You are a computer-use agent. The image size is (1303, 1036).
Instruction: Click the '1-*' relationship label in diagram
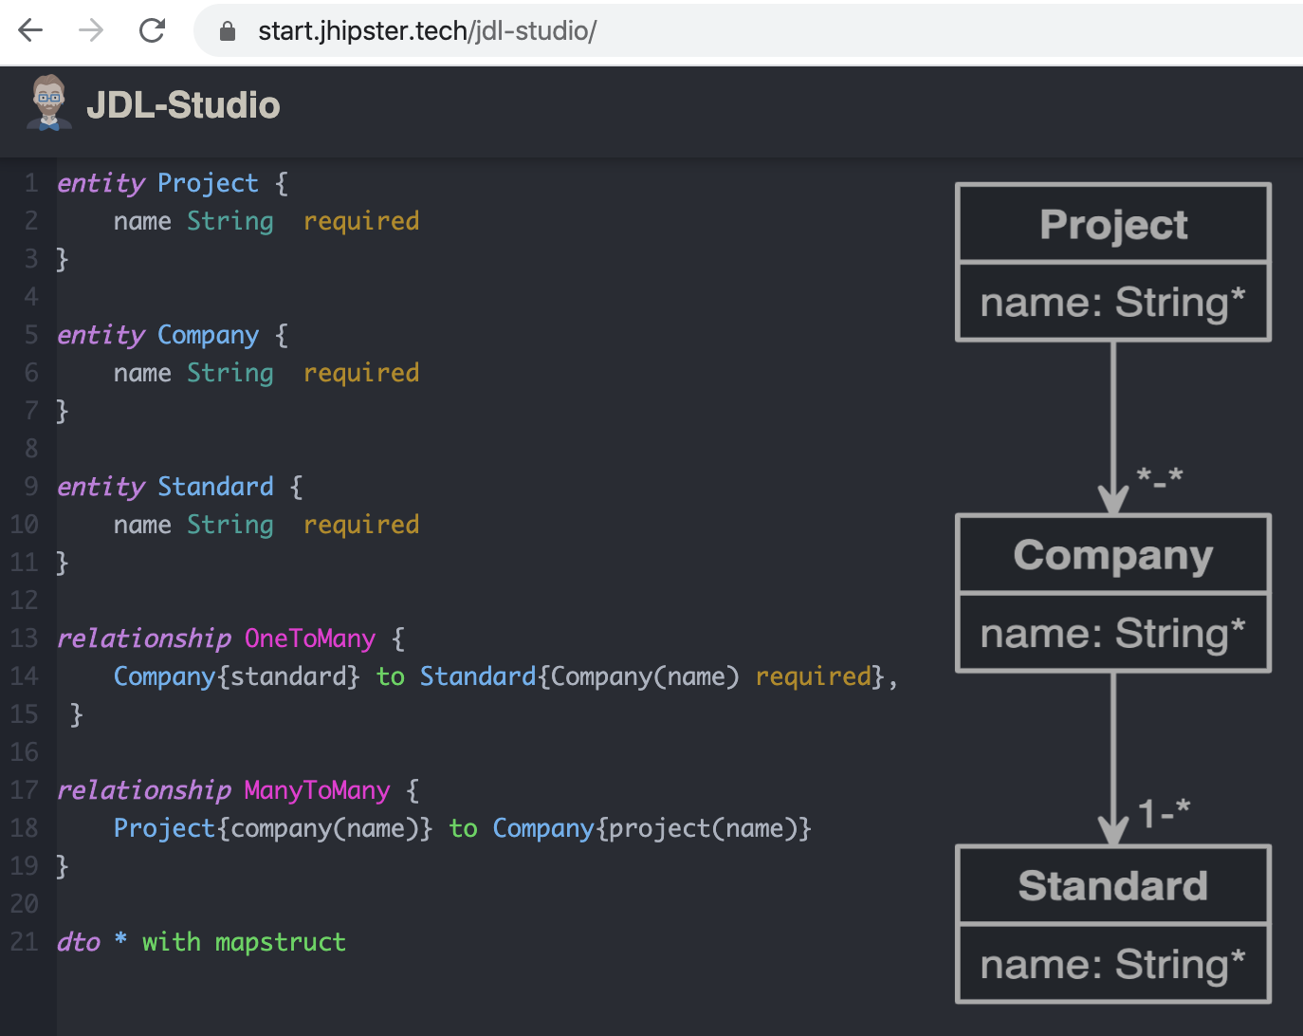coord(1164,813)
